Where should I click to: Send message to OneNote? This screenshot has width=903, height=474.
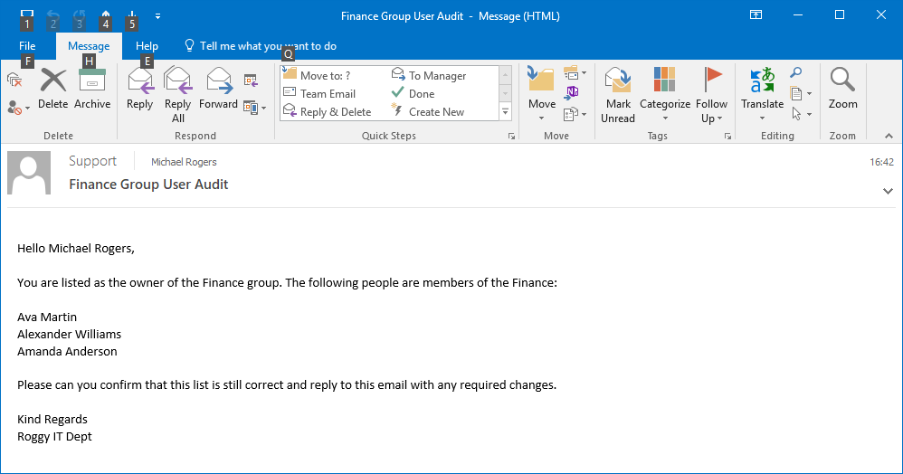click(571, 93)
